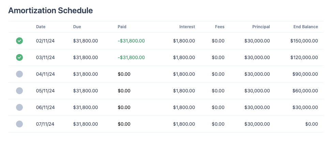332x142 pixels.
Task: Click the End Balance column header
Action: 305,27
